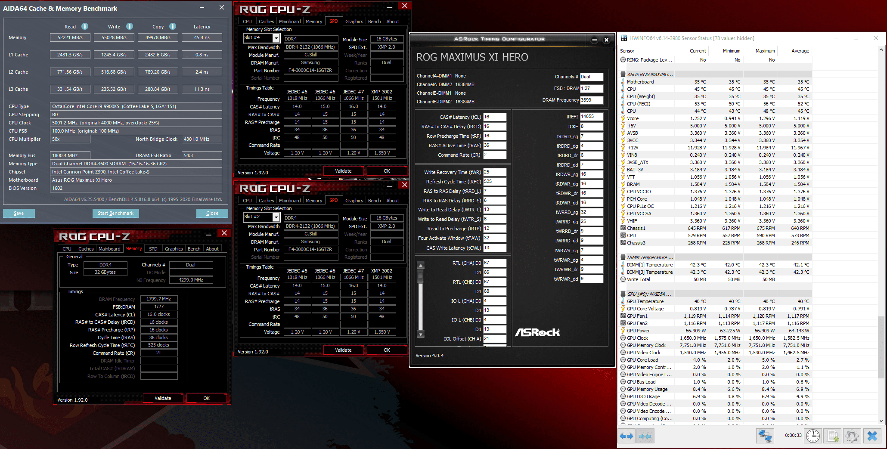Click the DRAM voltage row icon in HWiNFO
The image size is (887, 449).
tap(623, 184)
